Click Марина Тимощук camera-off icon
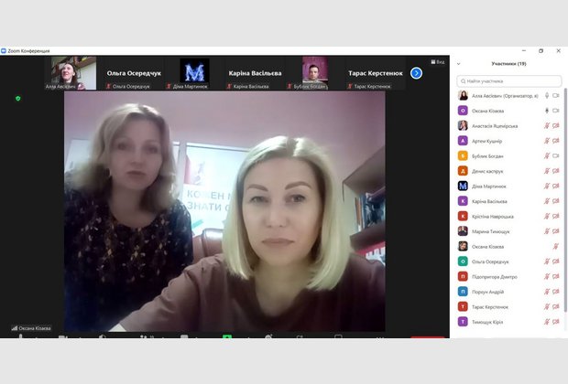Image resolution: width=568 pixels, height=384 pixels. point(556,231)
